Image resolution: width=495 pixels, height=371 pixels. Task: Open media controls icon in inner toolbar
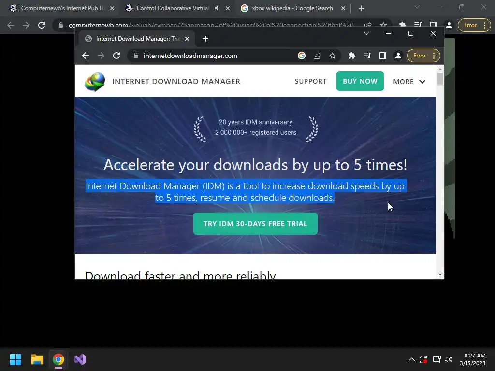click(x=367, y=56)
